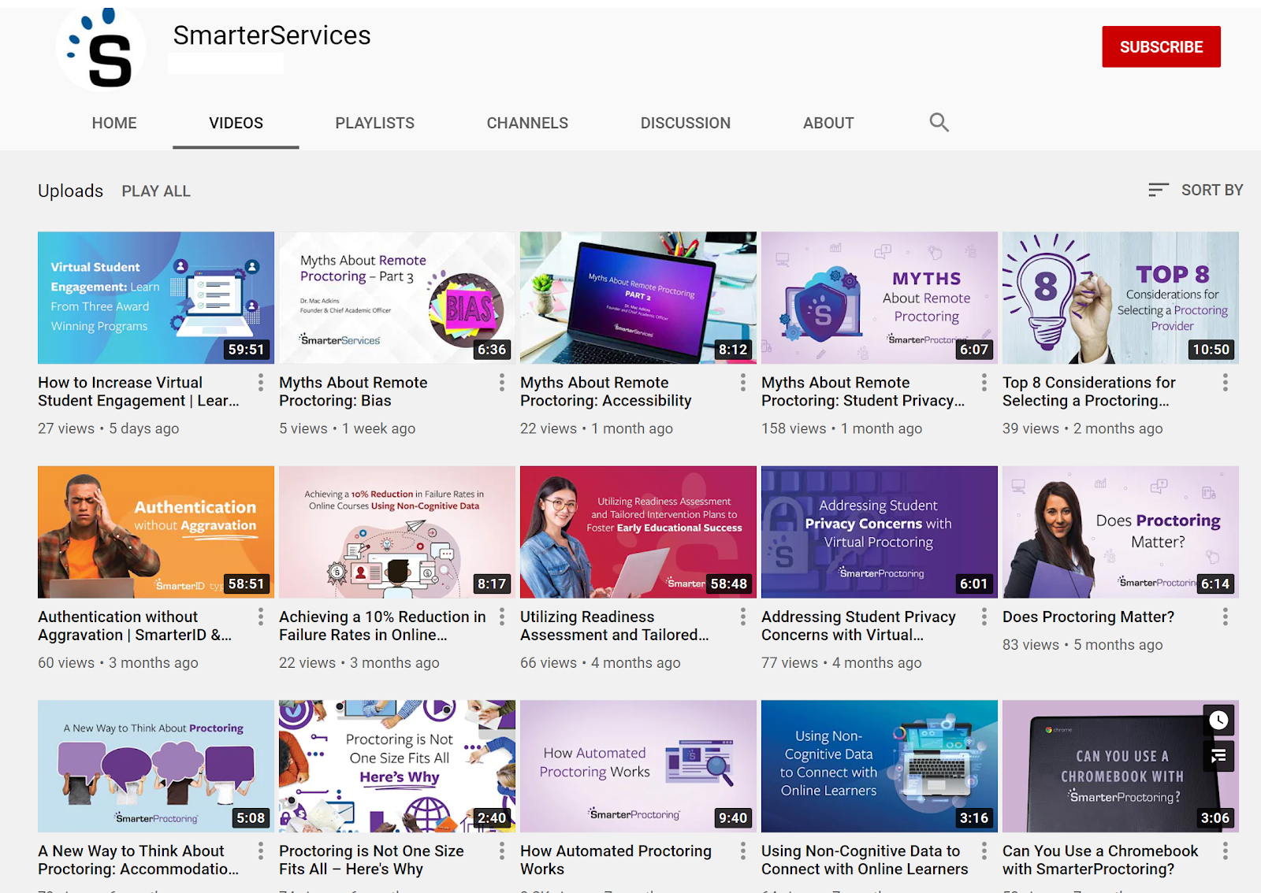Open three-dot menu for Proctoring is Not One Size Fits All

pyautogui.click(x=502, y=851)
